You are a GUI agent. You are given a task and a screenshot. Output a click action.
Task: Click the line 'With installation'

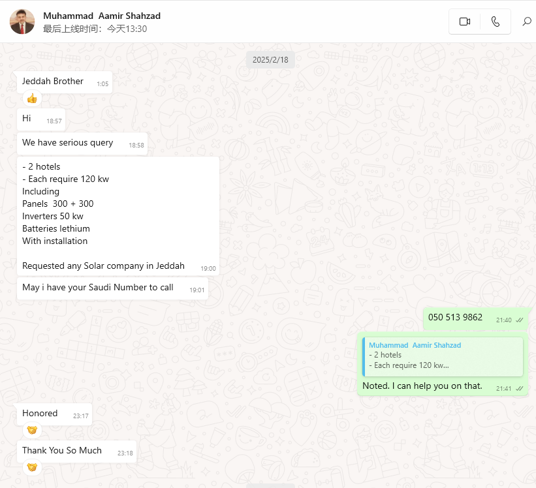55,241
